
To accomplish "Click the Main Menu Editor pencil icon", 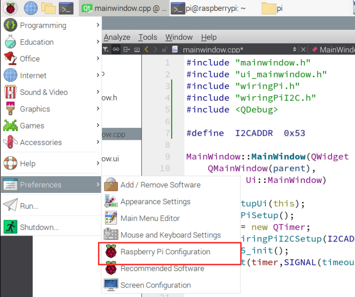I will (111, 218).
